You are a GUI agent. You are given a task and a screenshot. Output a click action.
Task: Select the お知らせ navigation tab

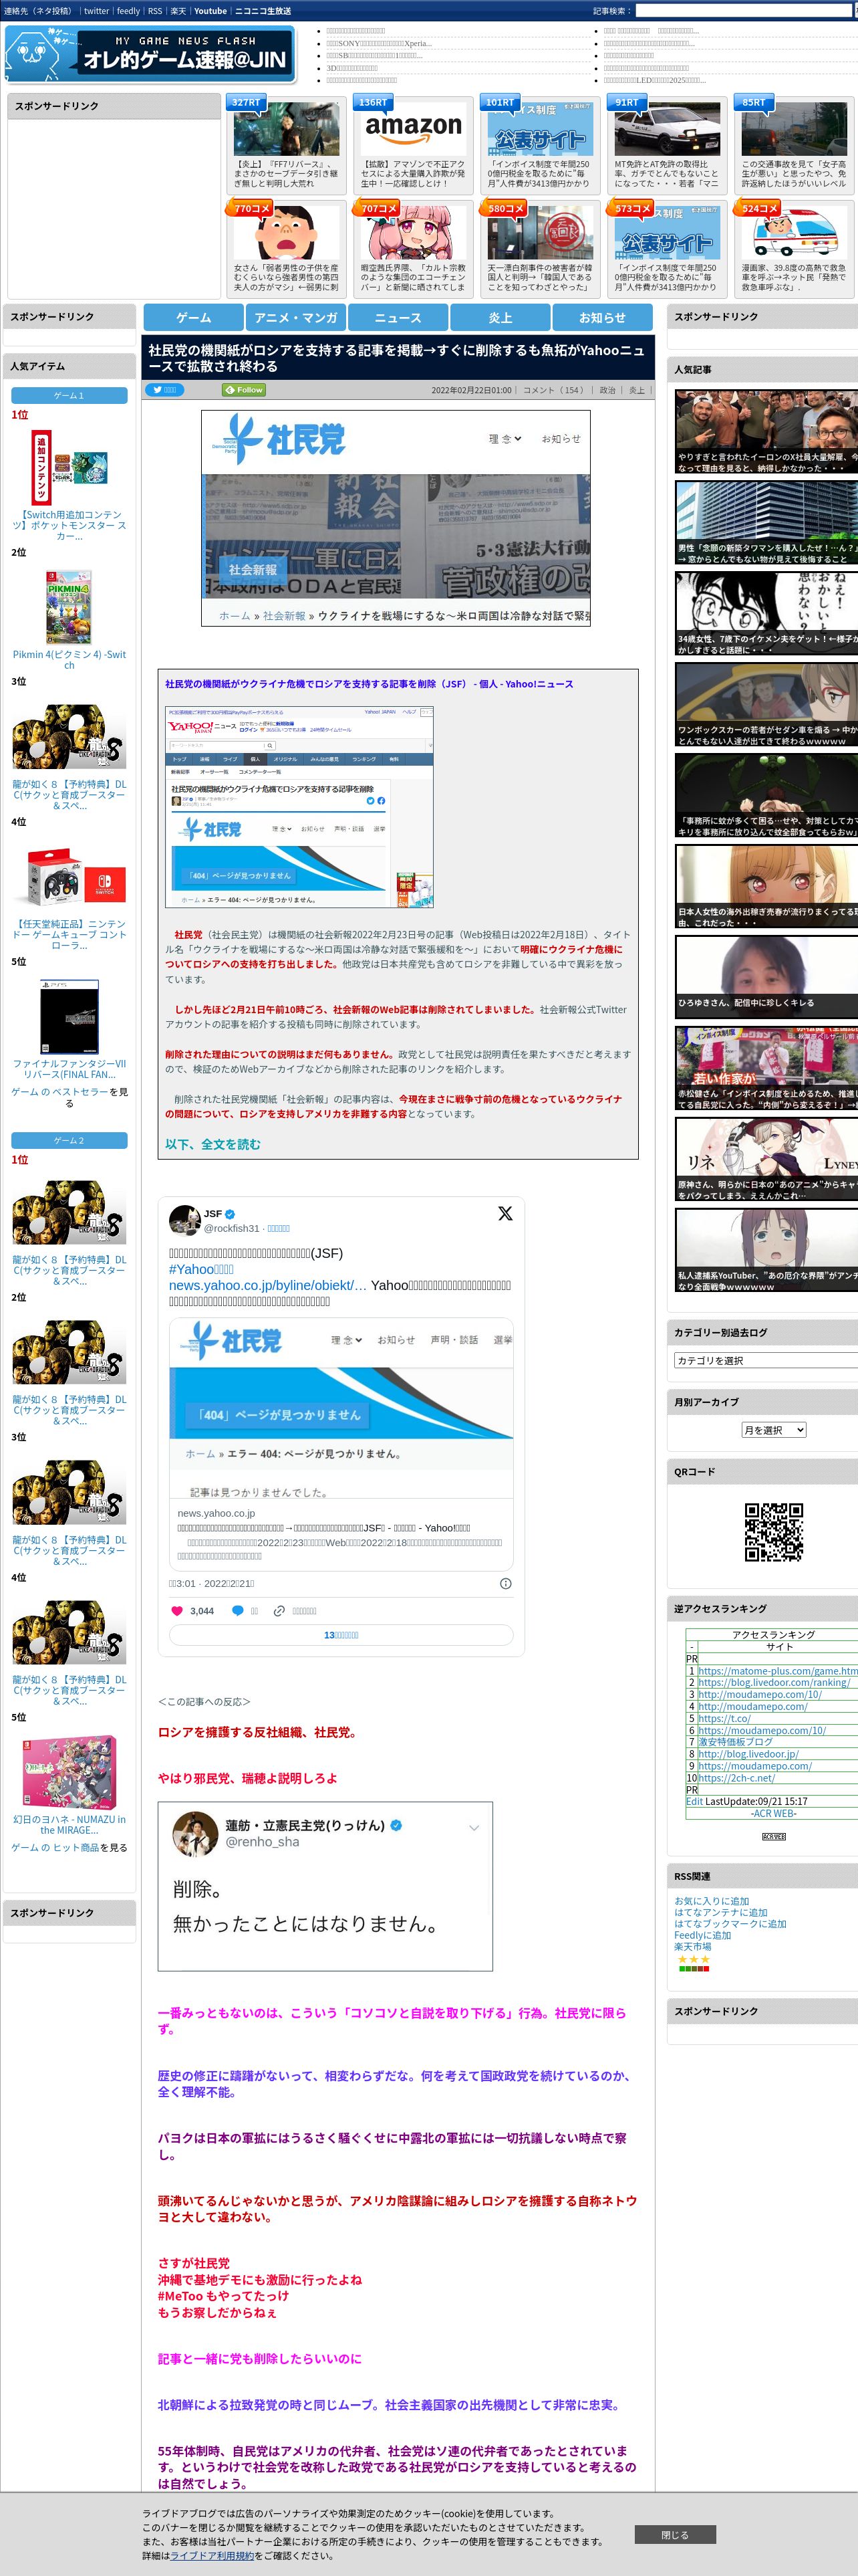pos(602,317)
